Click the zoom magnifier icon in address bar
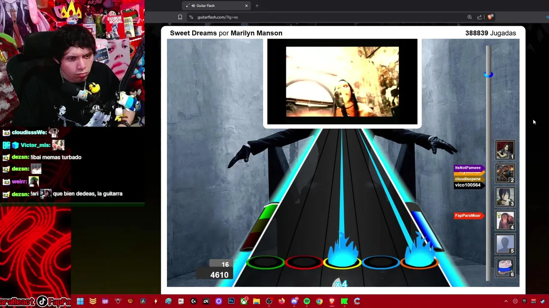Screen dimensions: 549x308 coord(470,17)
